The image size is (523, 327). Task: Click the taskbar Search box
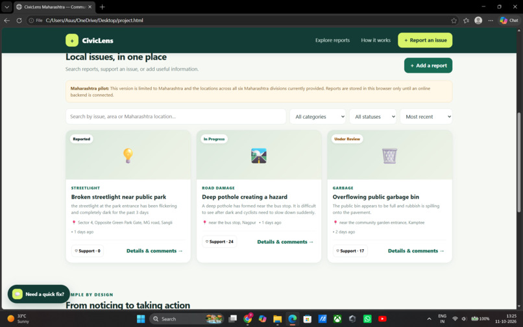click(187, 319)
